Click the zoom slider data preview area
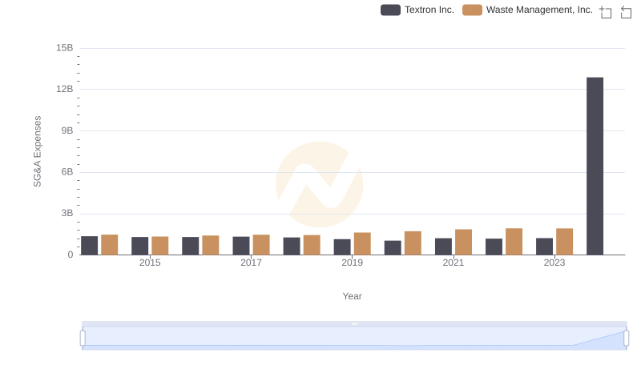The height and width of the screenshot is (369, 641). pos(354,338)
